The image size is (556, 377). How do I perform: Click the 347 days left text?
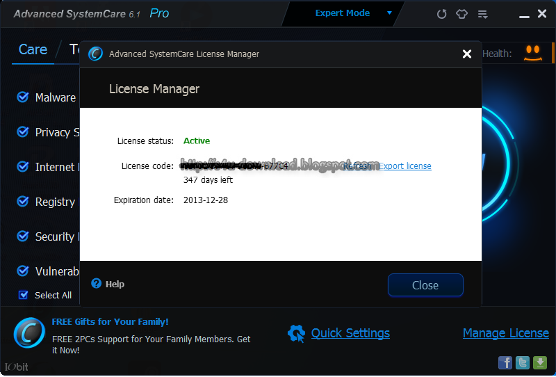[208, 180]
